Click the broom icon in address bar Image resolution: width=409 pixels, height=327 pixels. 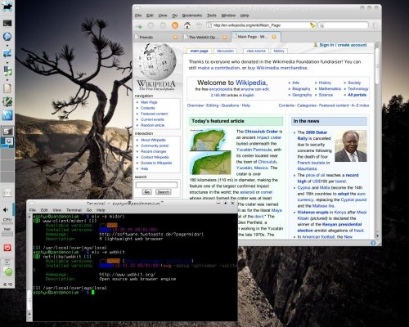point(312,25)
